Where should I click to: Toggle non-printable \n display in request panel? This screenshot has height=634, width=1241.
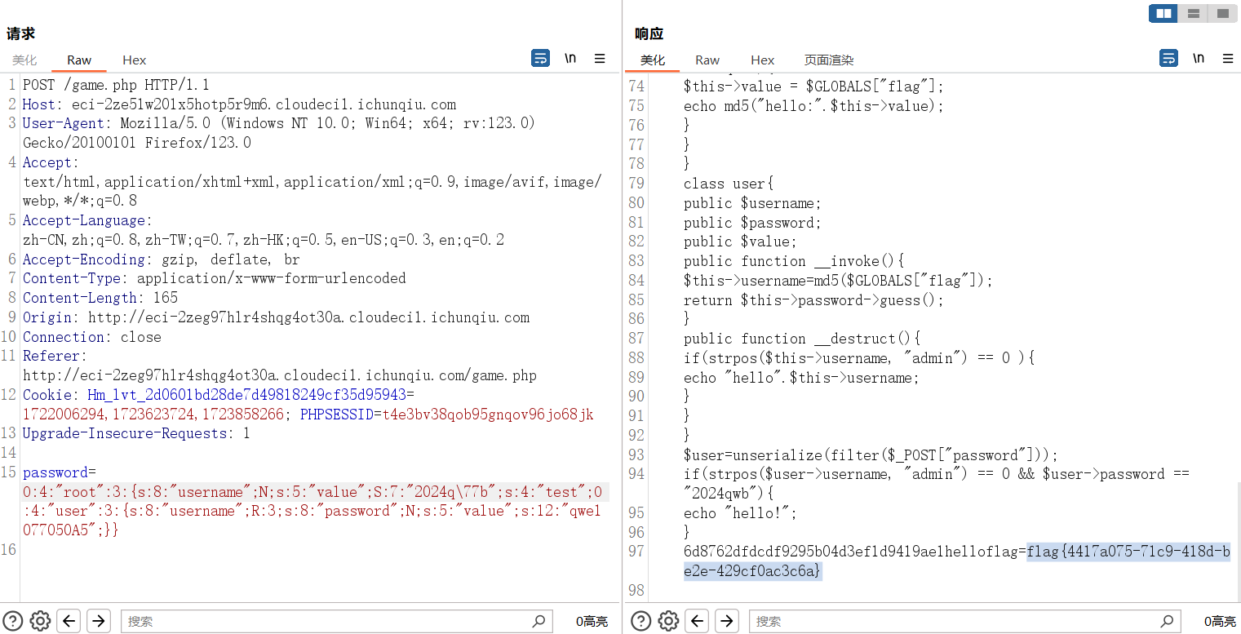[x=570, y=58]
